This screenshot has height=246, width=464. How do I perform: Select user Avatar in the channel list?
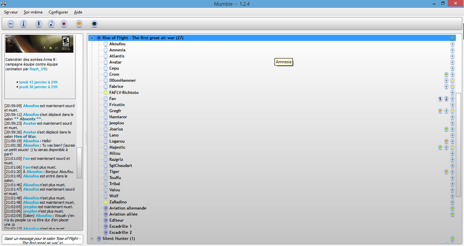pyautogui.click(x=116, y=62)
